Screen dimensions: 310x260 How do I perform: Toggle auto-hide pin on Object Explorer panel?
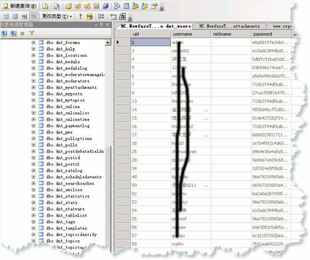(x=101, y=25)
